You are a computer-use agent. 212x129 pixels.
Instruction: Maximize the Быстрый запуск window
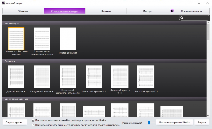[199, 3]
